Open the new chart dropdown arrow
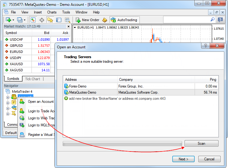 [13, 20]
